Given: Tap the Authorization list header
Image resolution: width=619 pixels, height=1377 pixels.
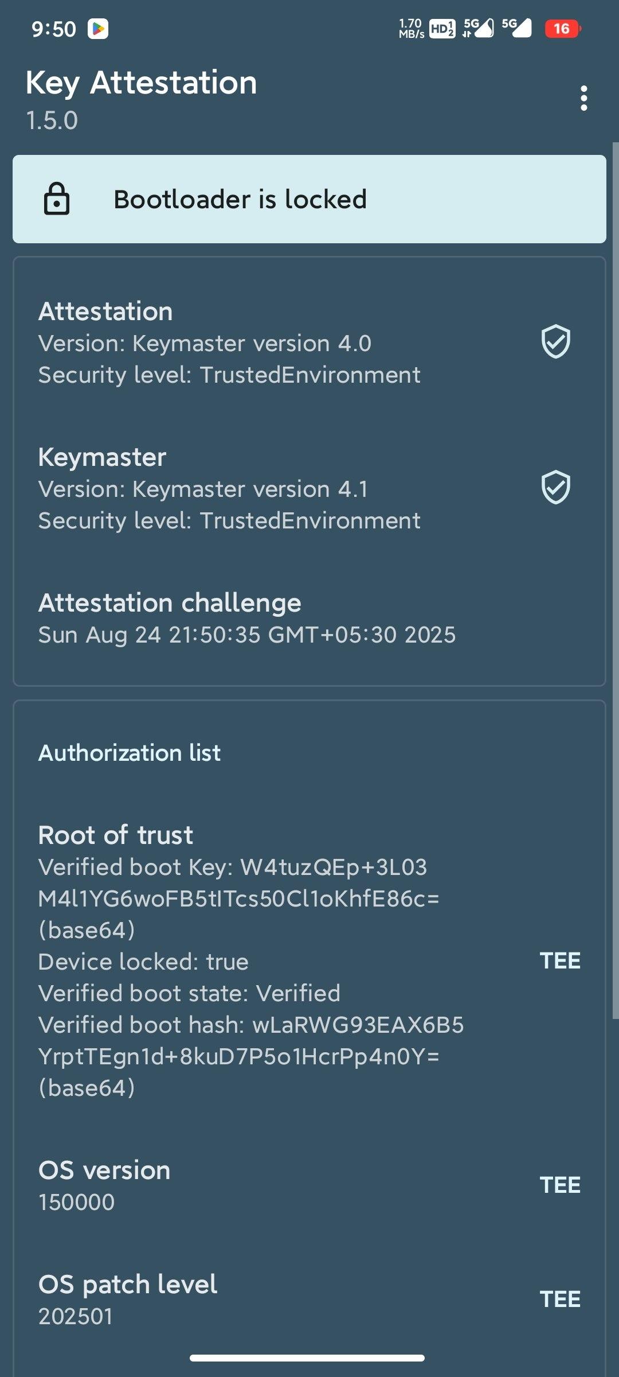Looking at the screenshot, I should point(130,753).
